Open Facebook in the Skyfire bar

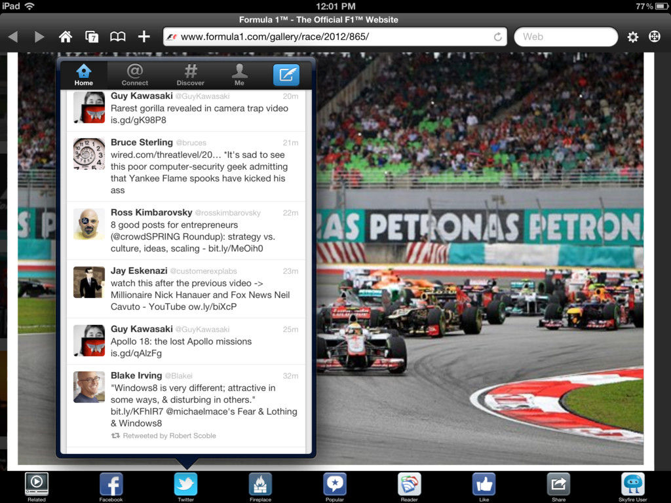click(111, 487)
